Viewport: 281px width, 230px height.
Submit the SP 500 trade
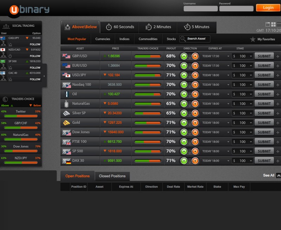(264, 151)
